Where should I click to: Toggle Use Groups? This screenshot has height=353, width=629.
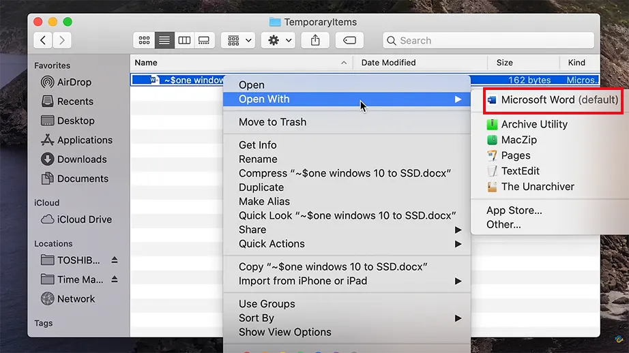[x=347, y=304]
